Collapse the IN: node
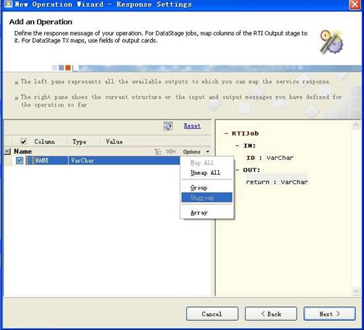This screenshot has height=330, width=364. (x=237, y=146)
